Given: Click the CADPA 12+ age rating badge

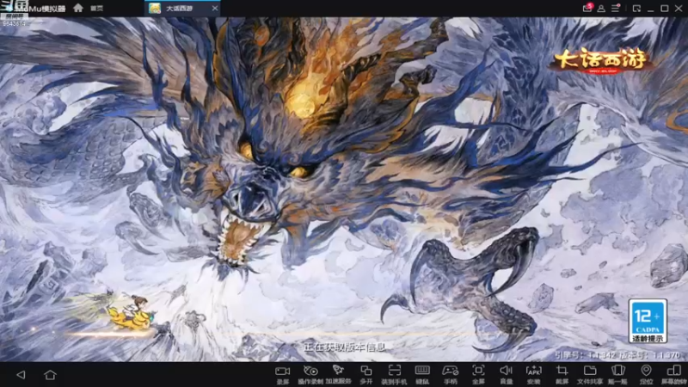Looking at the screenshot, I should click(x=648, y=321).
